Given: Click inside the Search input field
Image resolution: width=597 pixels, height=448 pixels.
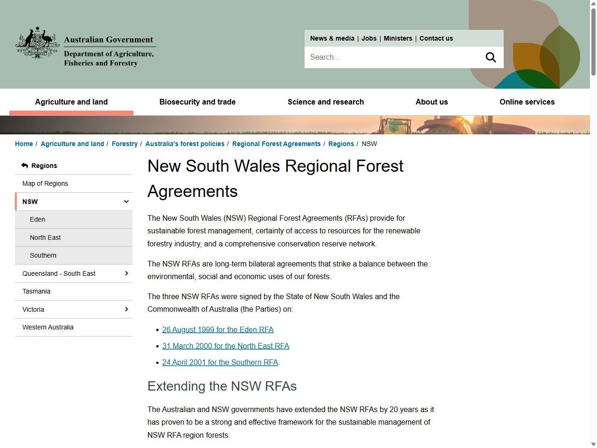Looking at the screenshot, I should (396, 57).
